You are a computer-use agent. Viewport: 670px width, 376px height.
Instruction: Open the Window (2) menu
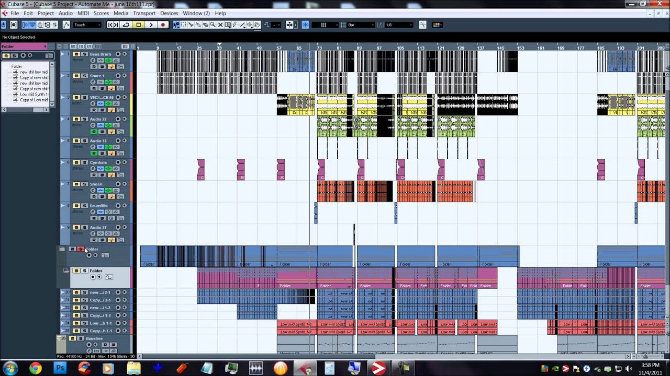(196, 13)
